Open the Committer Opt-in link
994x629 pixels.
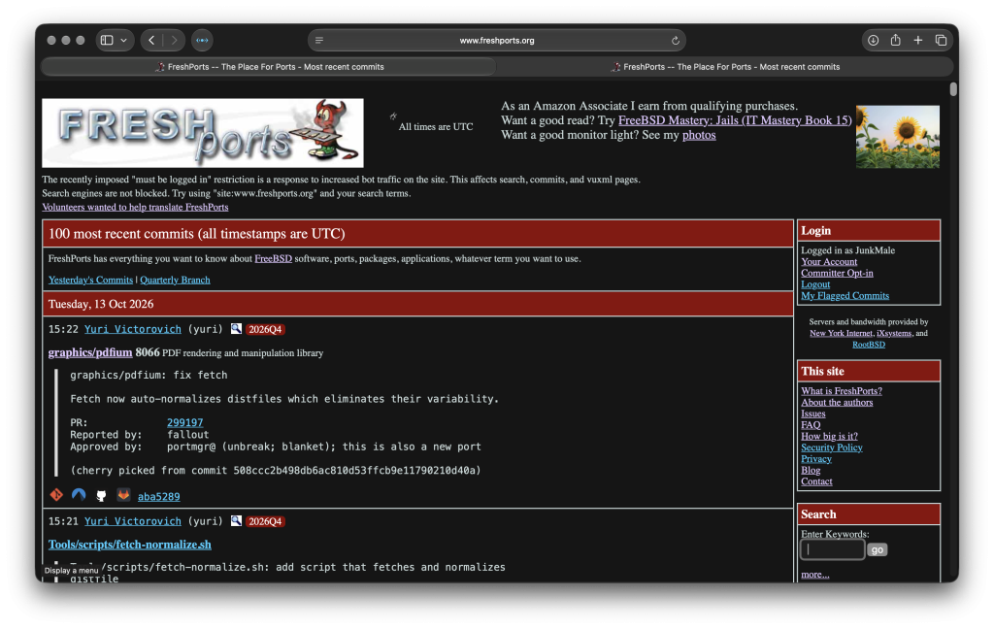tap(837, 273)
